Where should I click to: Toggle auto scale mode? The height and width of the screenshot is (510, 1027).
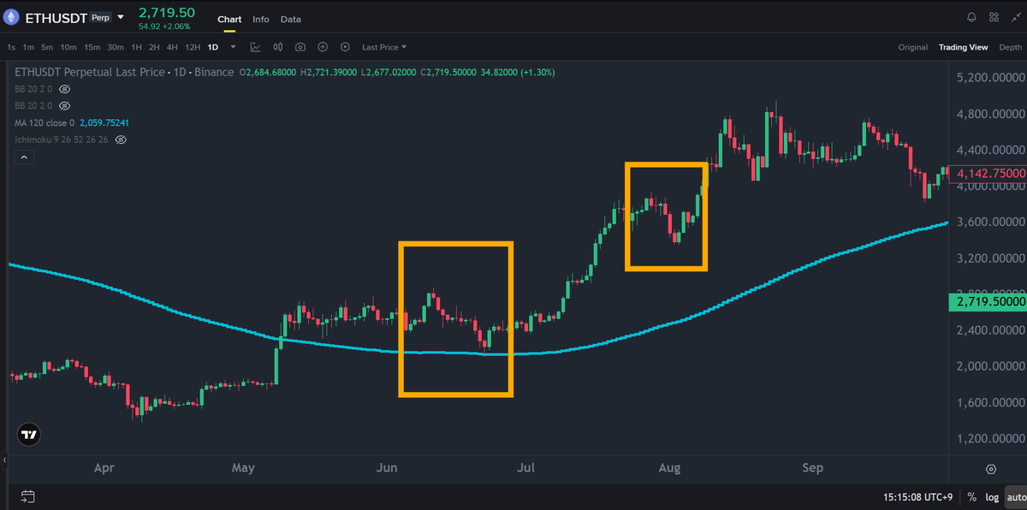pos(1015,496)
